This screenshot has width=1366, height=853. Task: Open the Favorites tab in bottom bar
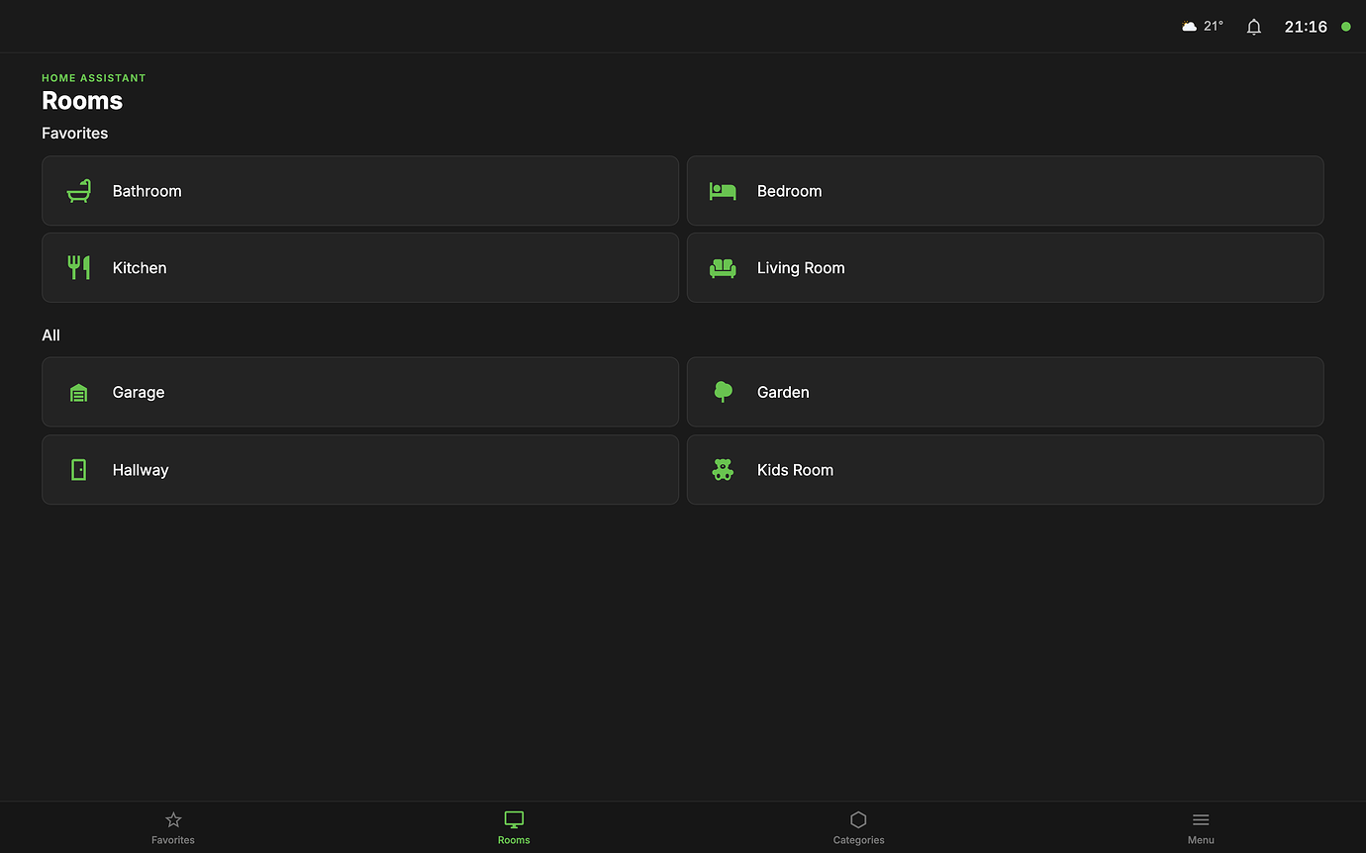click(173, 827)
